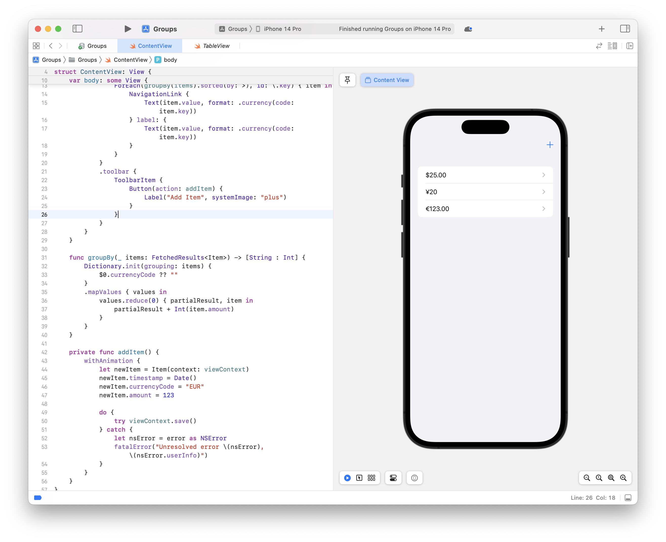
Task: Select the Content View preview button
Action: click(x=387, y=80)
